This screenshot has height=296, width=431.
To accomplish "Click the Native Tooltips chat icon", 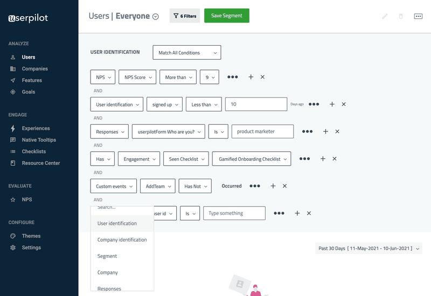I will pyautogui.click(x=12, y=140).
